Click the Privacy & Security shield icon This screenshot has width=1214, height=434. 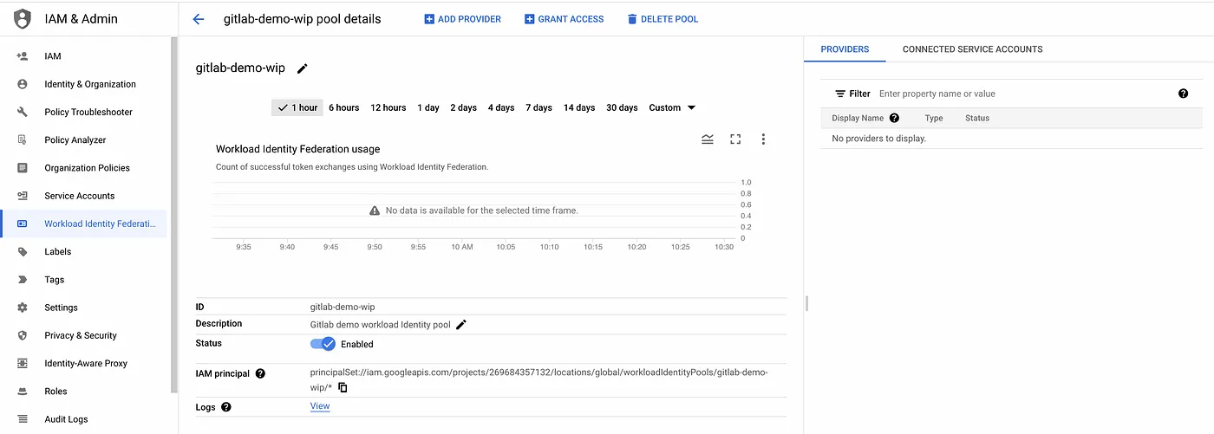coord(23,335)
